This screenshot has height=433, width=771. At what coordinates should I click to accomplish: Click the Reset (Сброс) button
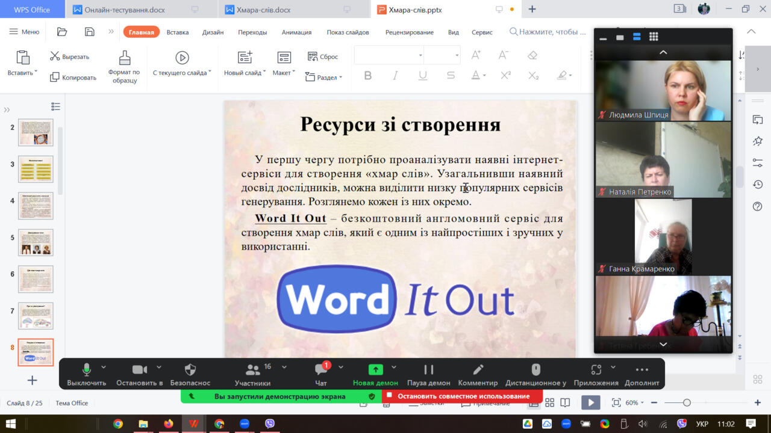click(323, 57)
